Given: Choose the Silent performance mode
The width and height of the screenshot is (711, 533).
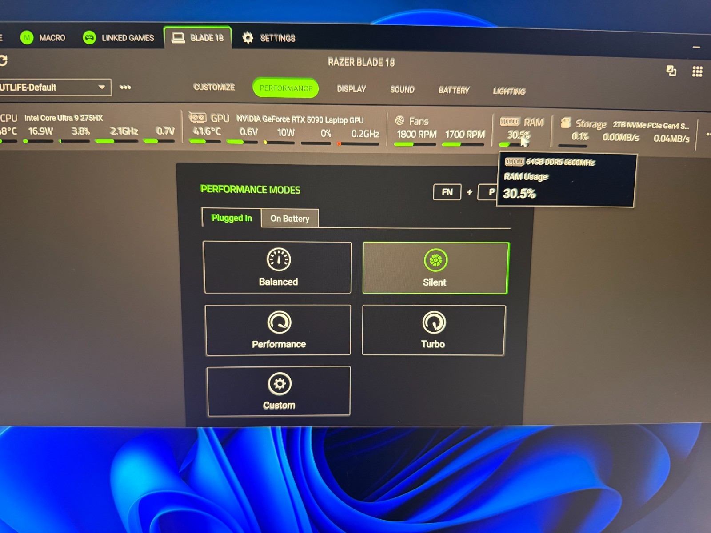Looking at the screenshot, I should pos(435,268).
